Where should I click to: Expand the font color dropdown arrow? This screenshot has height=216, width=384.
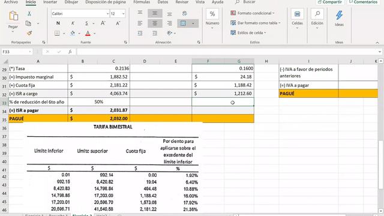click(x=95, y=34)
